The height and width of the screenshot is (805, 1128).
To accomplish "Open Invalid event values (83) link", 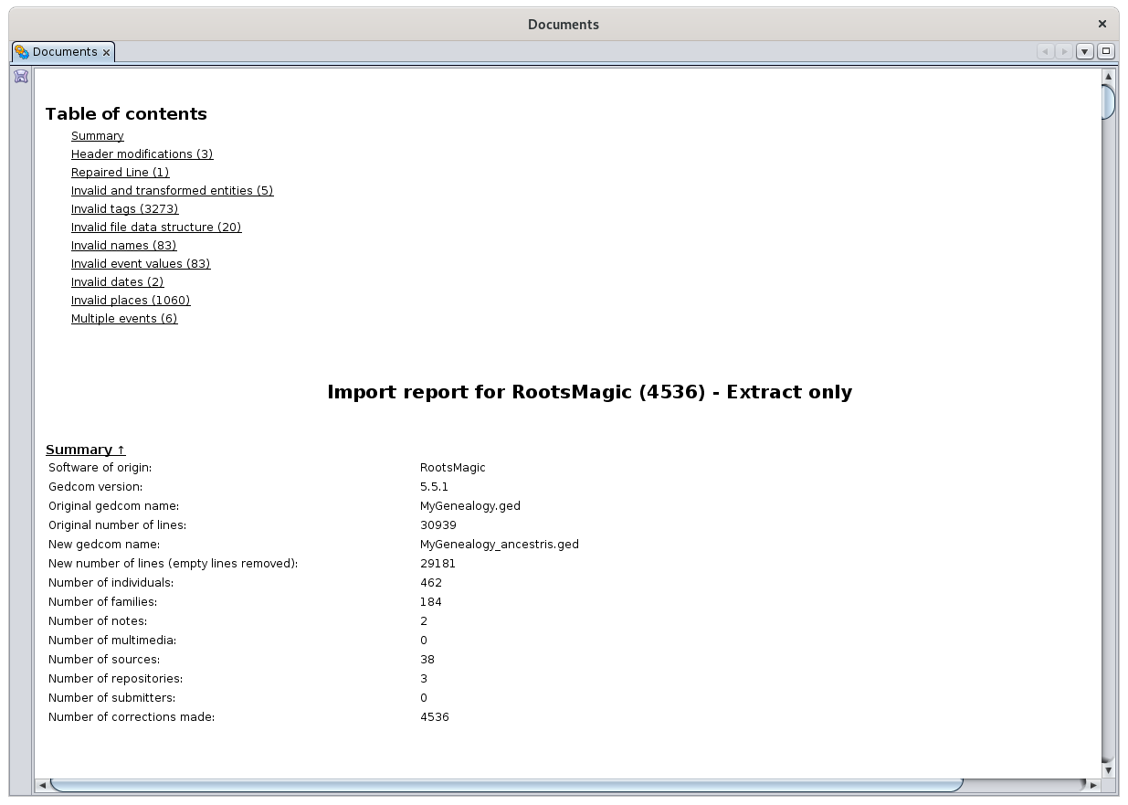I will click(141, 264).
